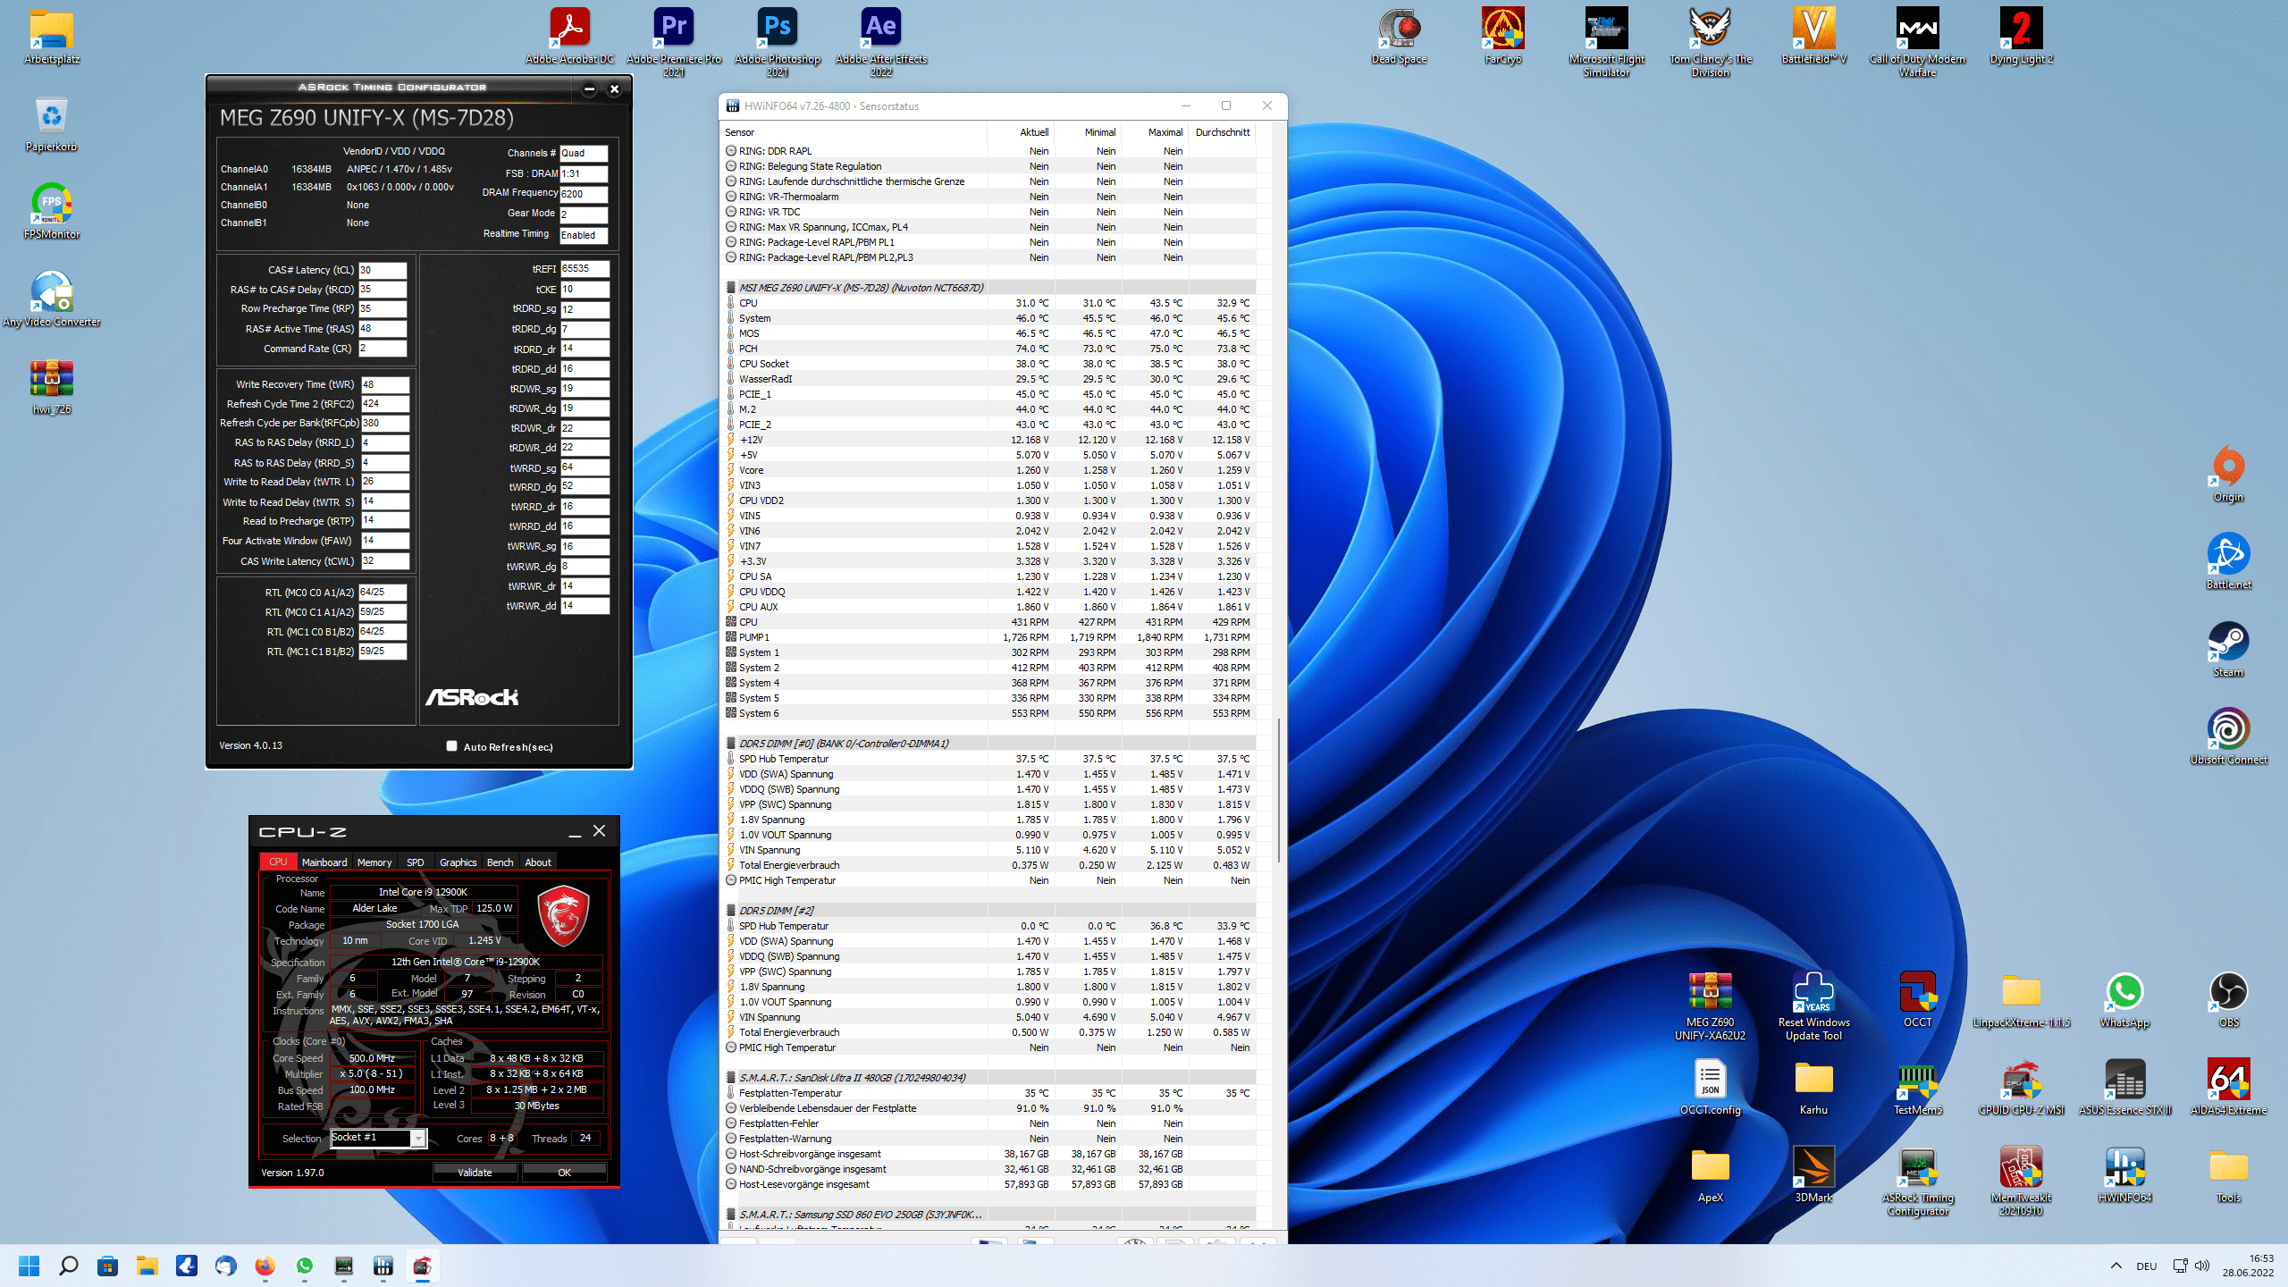The height and width of the screenshot is (1287, 2288).
Task: Select the Papierkorb recycle bin icon
Action: click(52, 123)
